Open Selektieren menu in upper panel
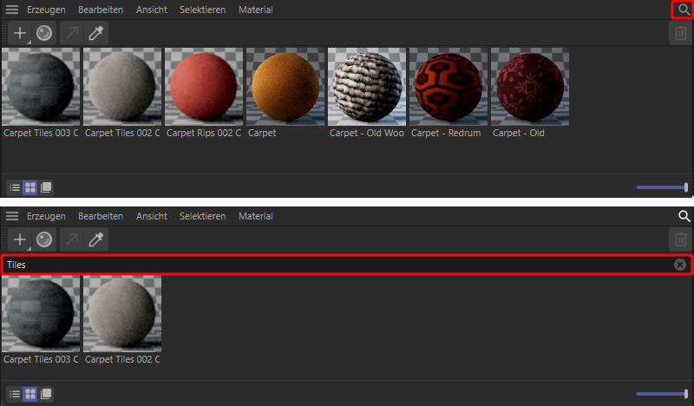The height and width of the screenshot is (406, 694). pos(202,10)
